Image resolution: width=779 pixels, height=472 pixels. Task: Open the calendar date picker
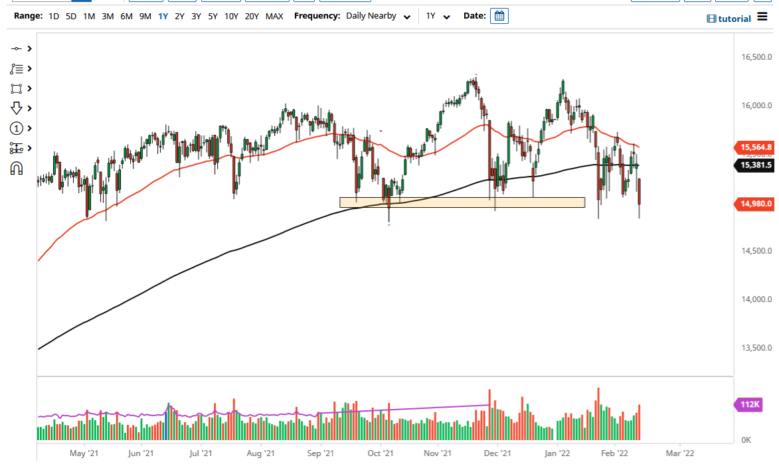coord(499,15)
